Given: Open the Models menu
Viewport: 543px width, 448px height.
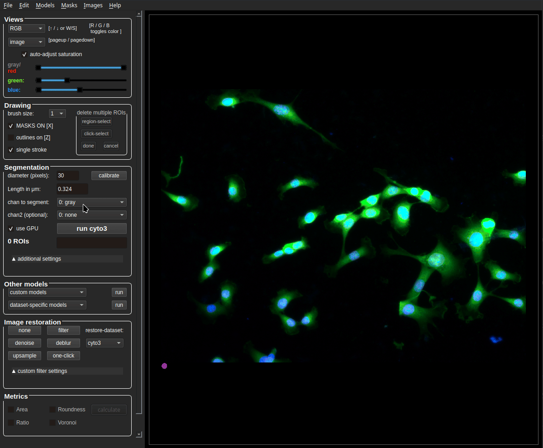Looking at the screenshot, I should click(45, 5).
